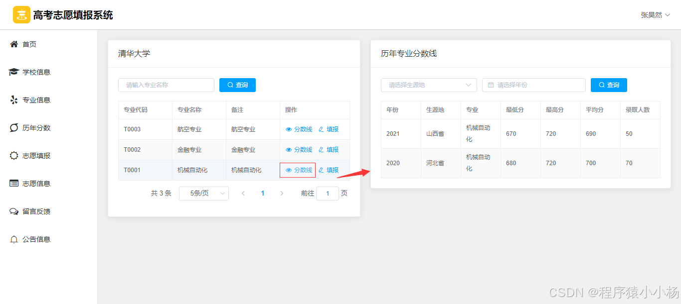681x304 pixels.
Task: Click the 690 average score cell
Action: [x=600, y=134]
